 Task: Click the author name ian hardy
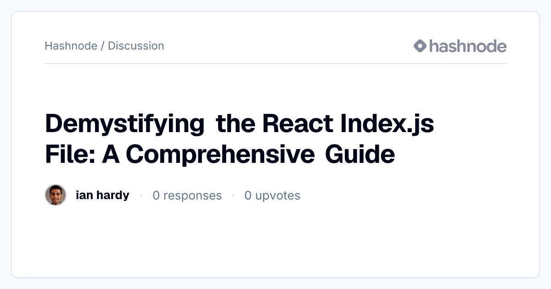coord(102,195)
